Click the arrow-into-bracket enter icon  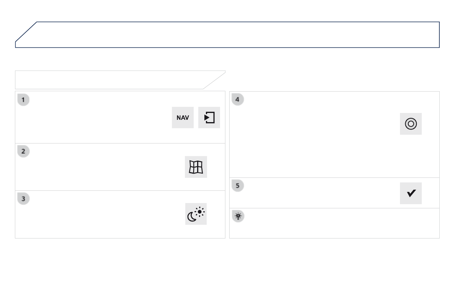(209, 118)
